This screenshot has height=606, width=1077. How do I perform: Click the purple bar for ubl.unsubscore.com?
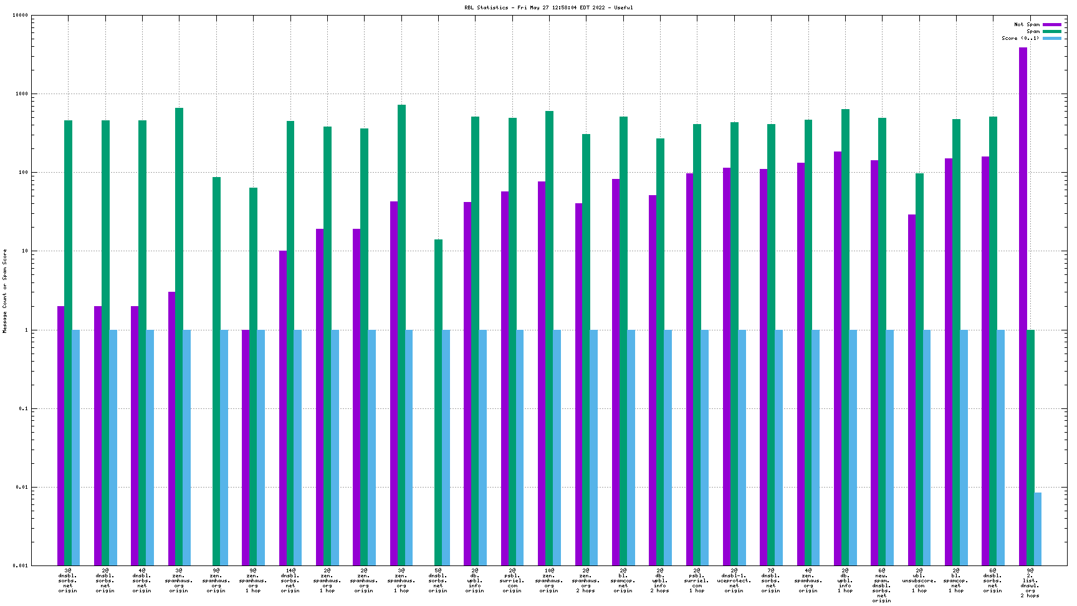click(912, 390)
